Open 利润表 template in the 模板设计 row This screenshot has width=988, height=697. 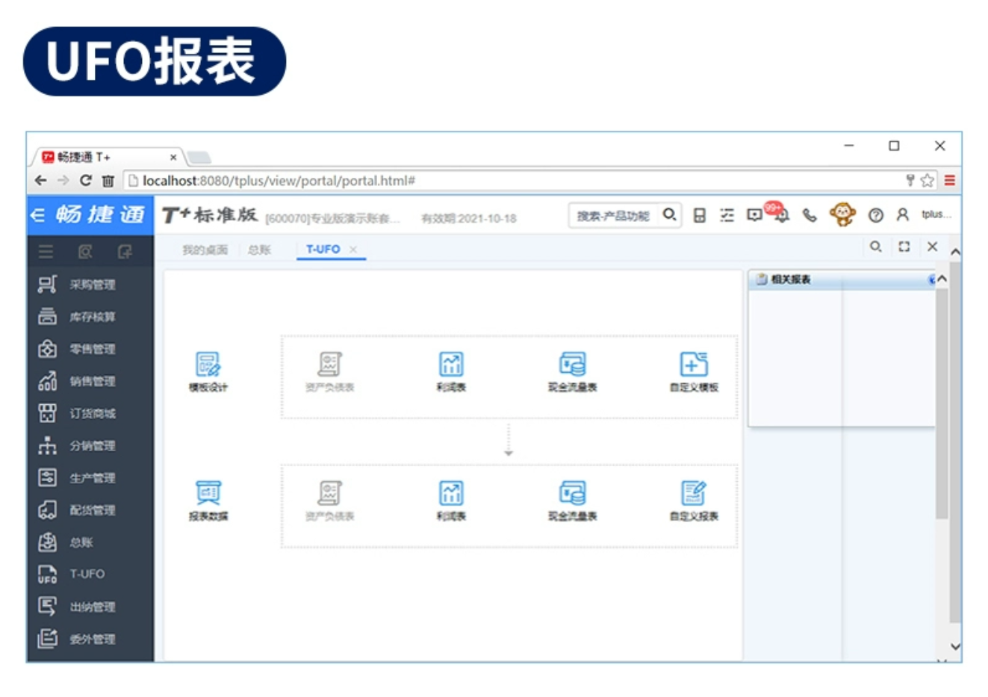click(x=451, y=372)
